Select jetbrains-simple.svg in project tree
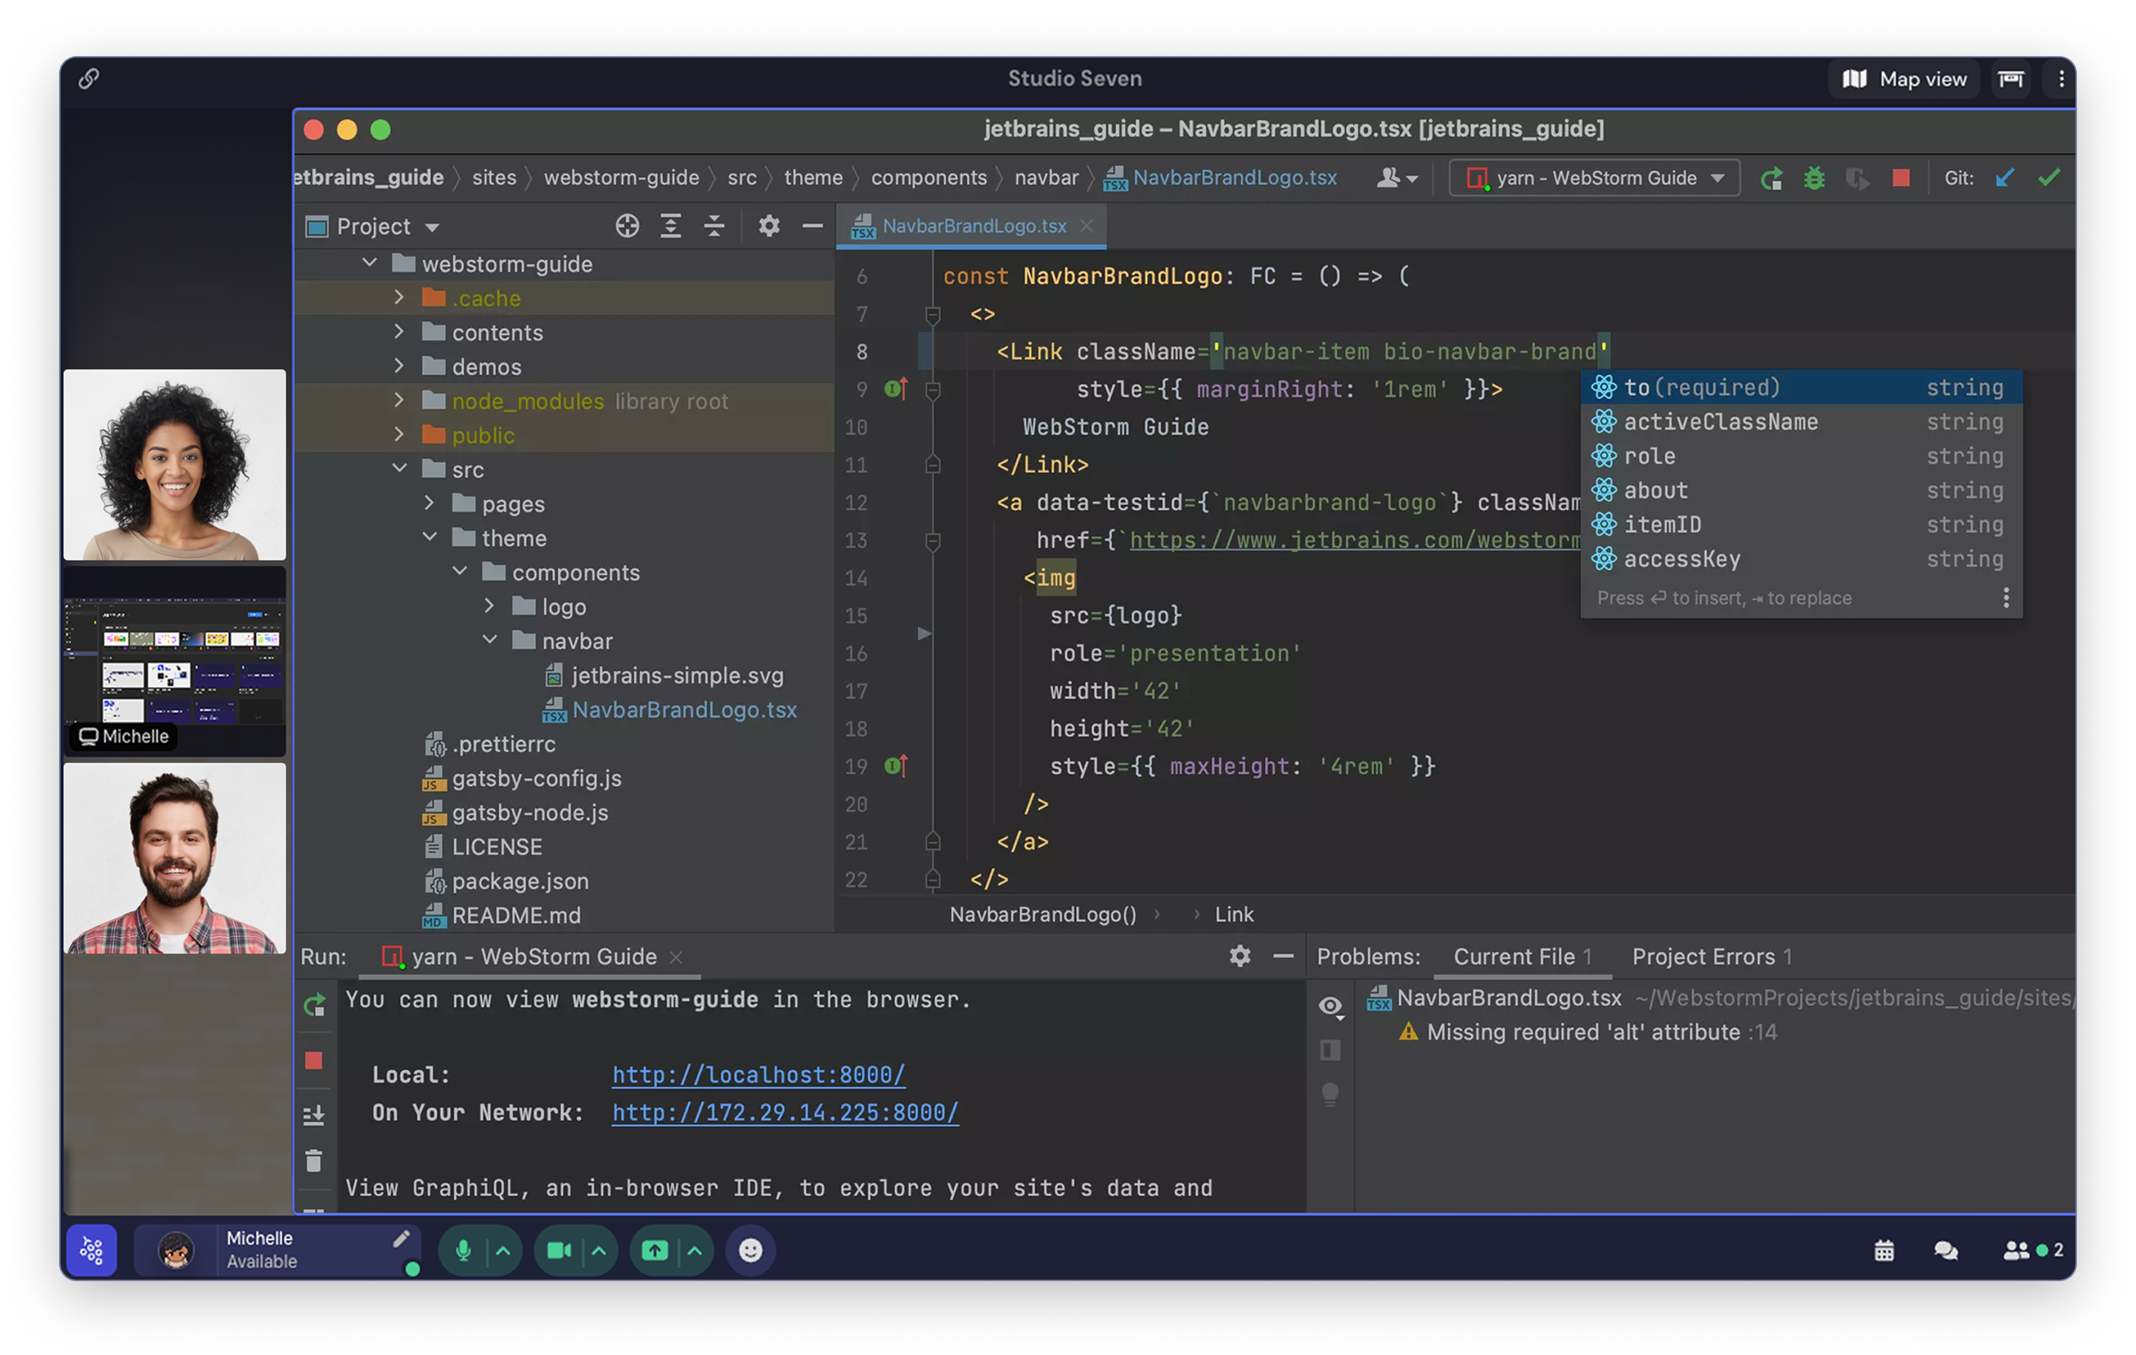The width and height of the screenshot is (2136, 1355). click(x=677, y=676)
